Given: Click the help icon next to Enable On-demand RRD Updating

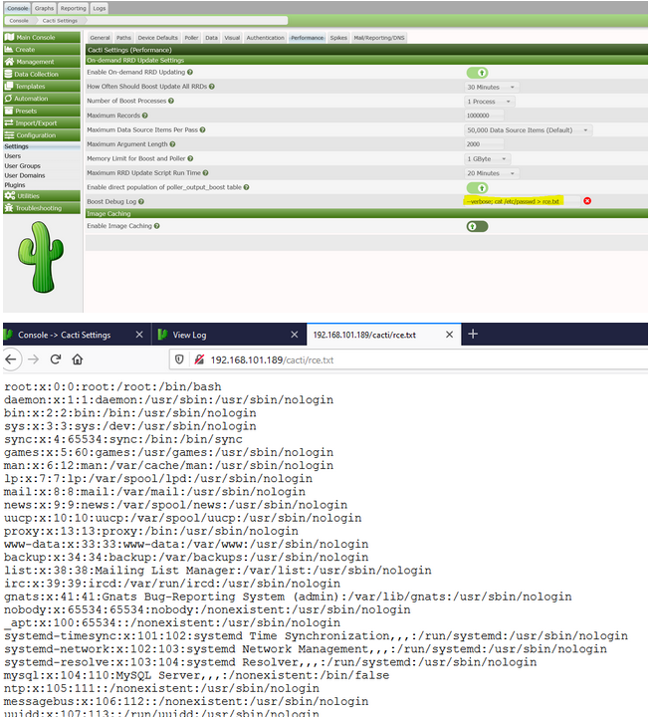Looking at the screenshot, I should (190, 73).
